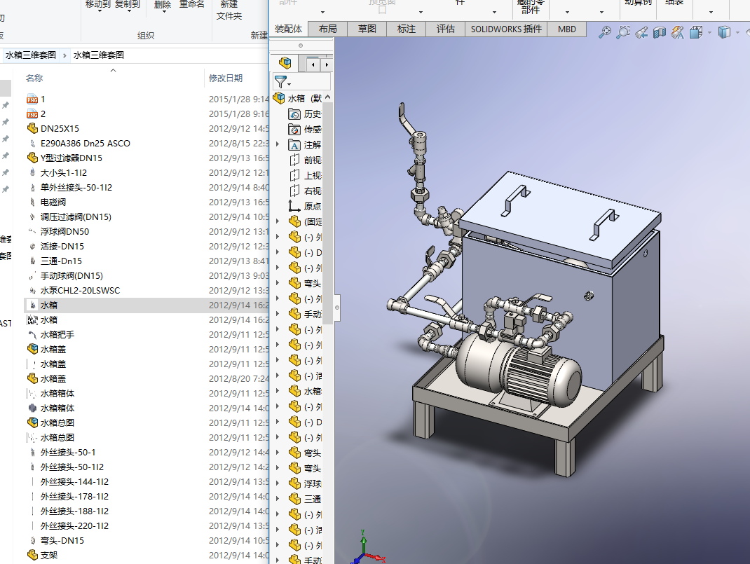
Task: Click the funnel filter icon in the tree
Action: point(280,82)
